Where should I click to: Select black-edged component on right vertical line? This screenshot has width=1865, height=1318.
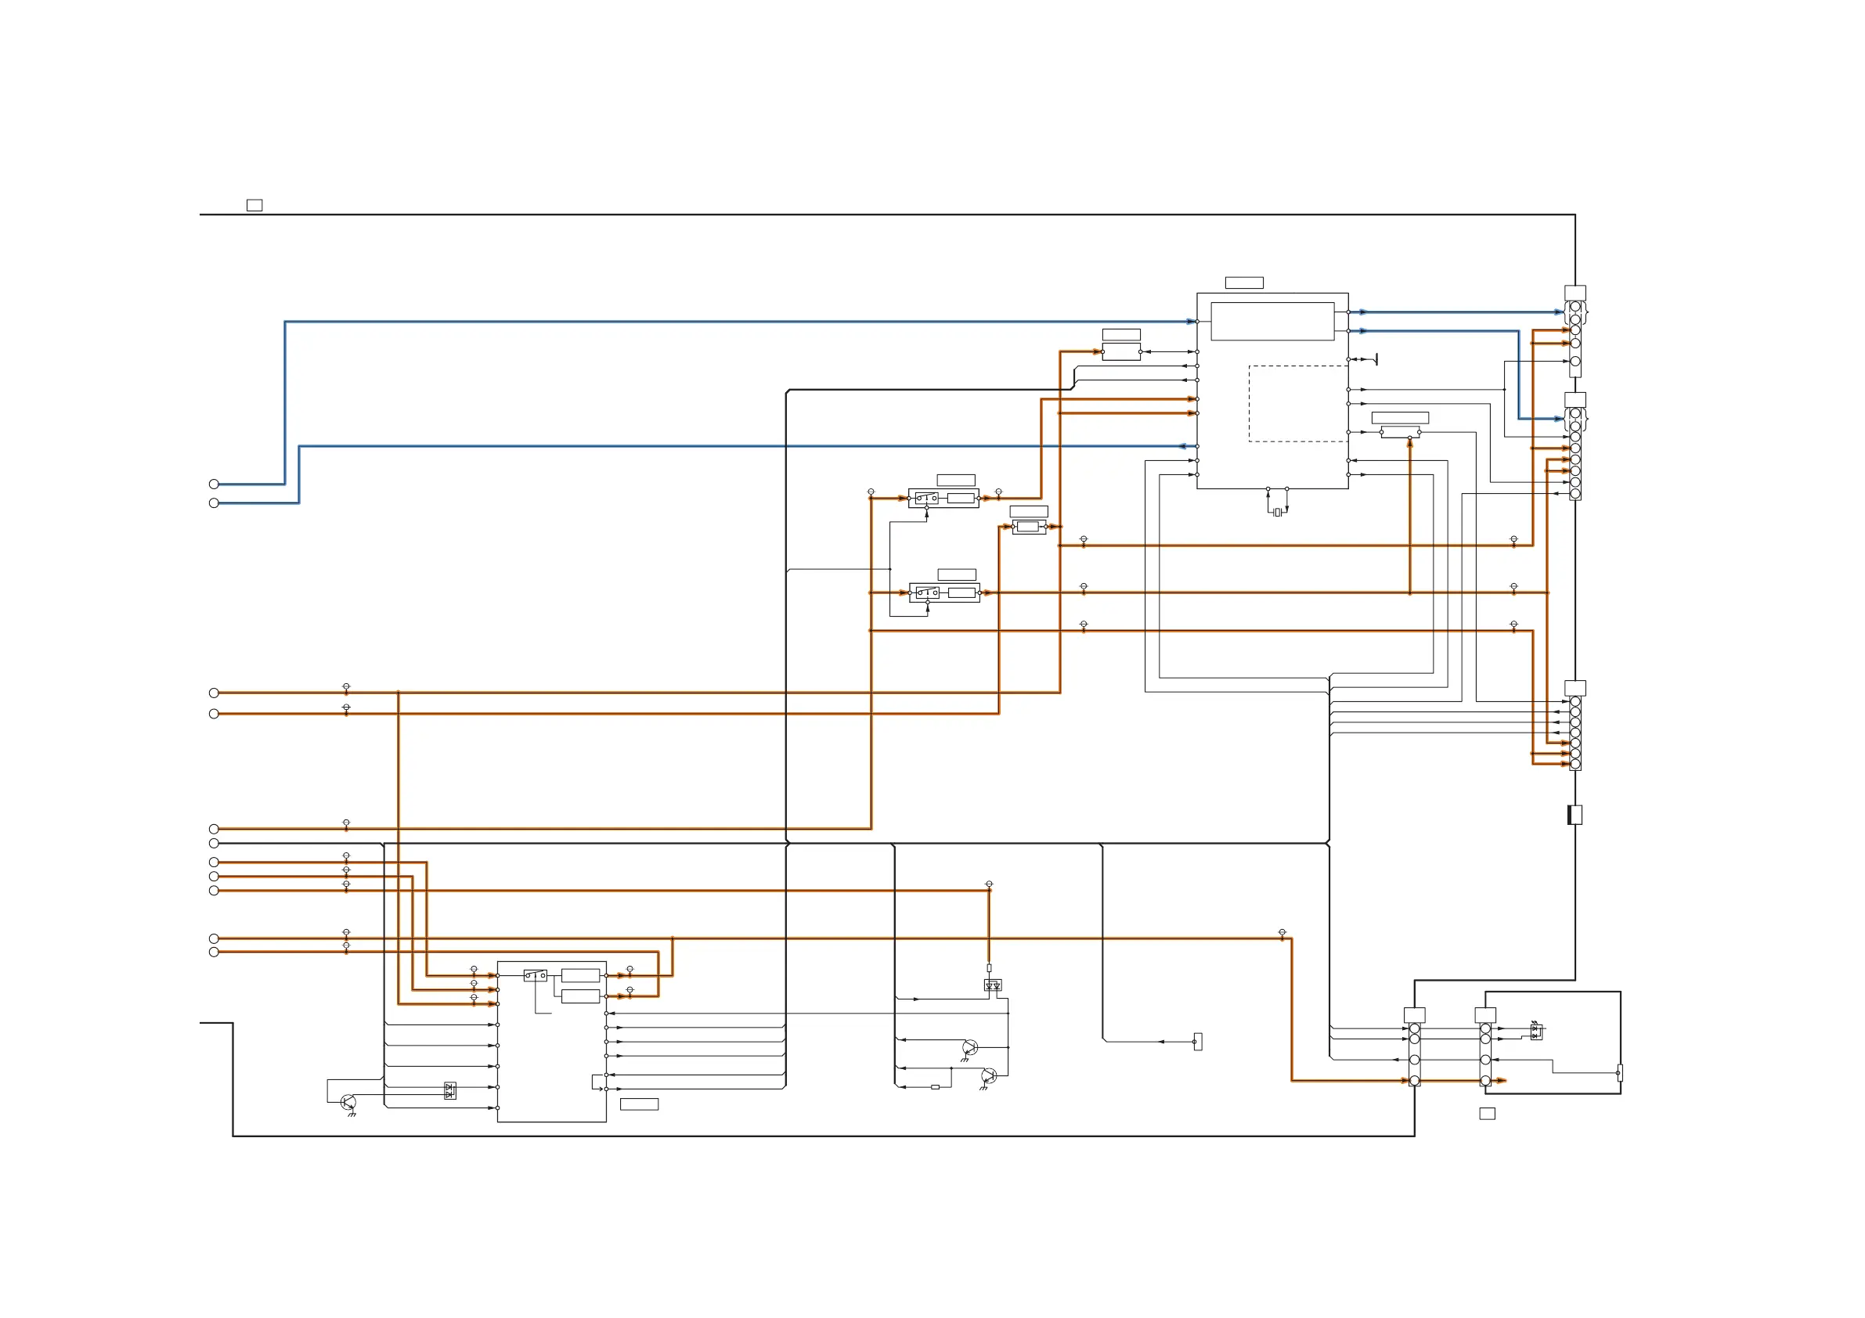(x=1575, y=815)
